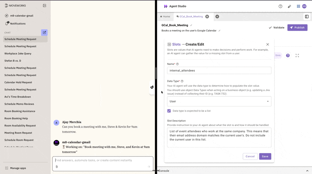This screenshot has width=312, height=174.
Task: Open Room Booking Assistance chat
Action: click(20, 111)
